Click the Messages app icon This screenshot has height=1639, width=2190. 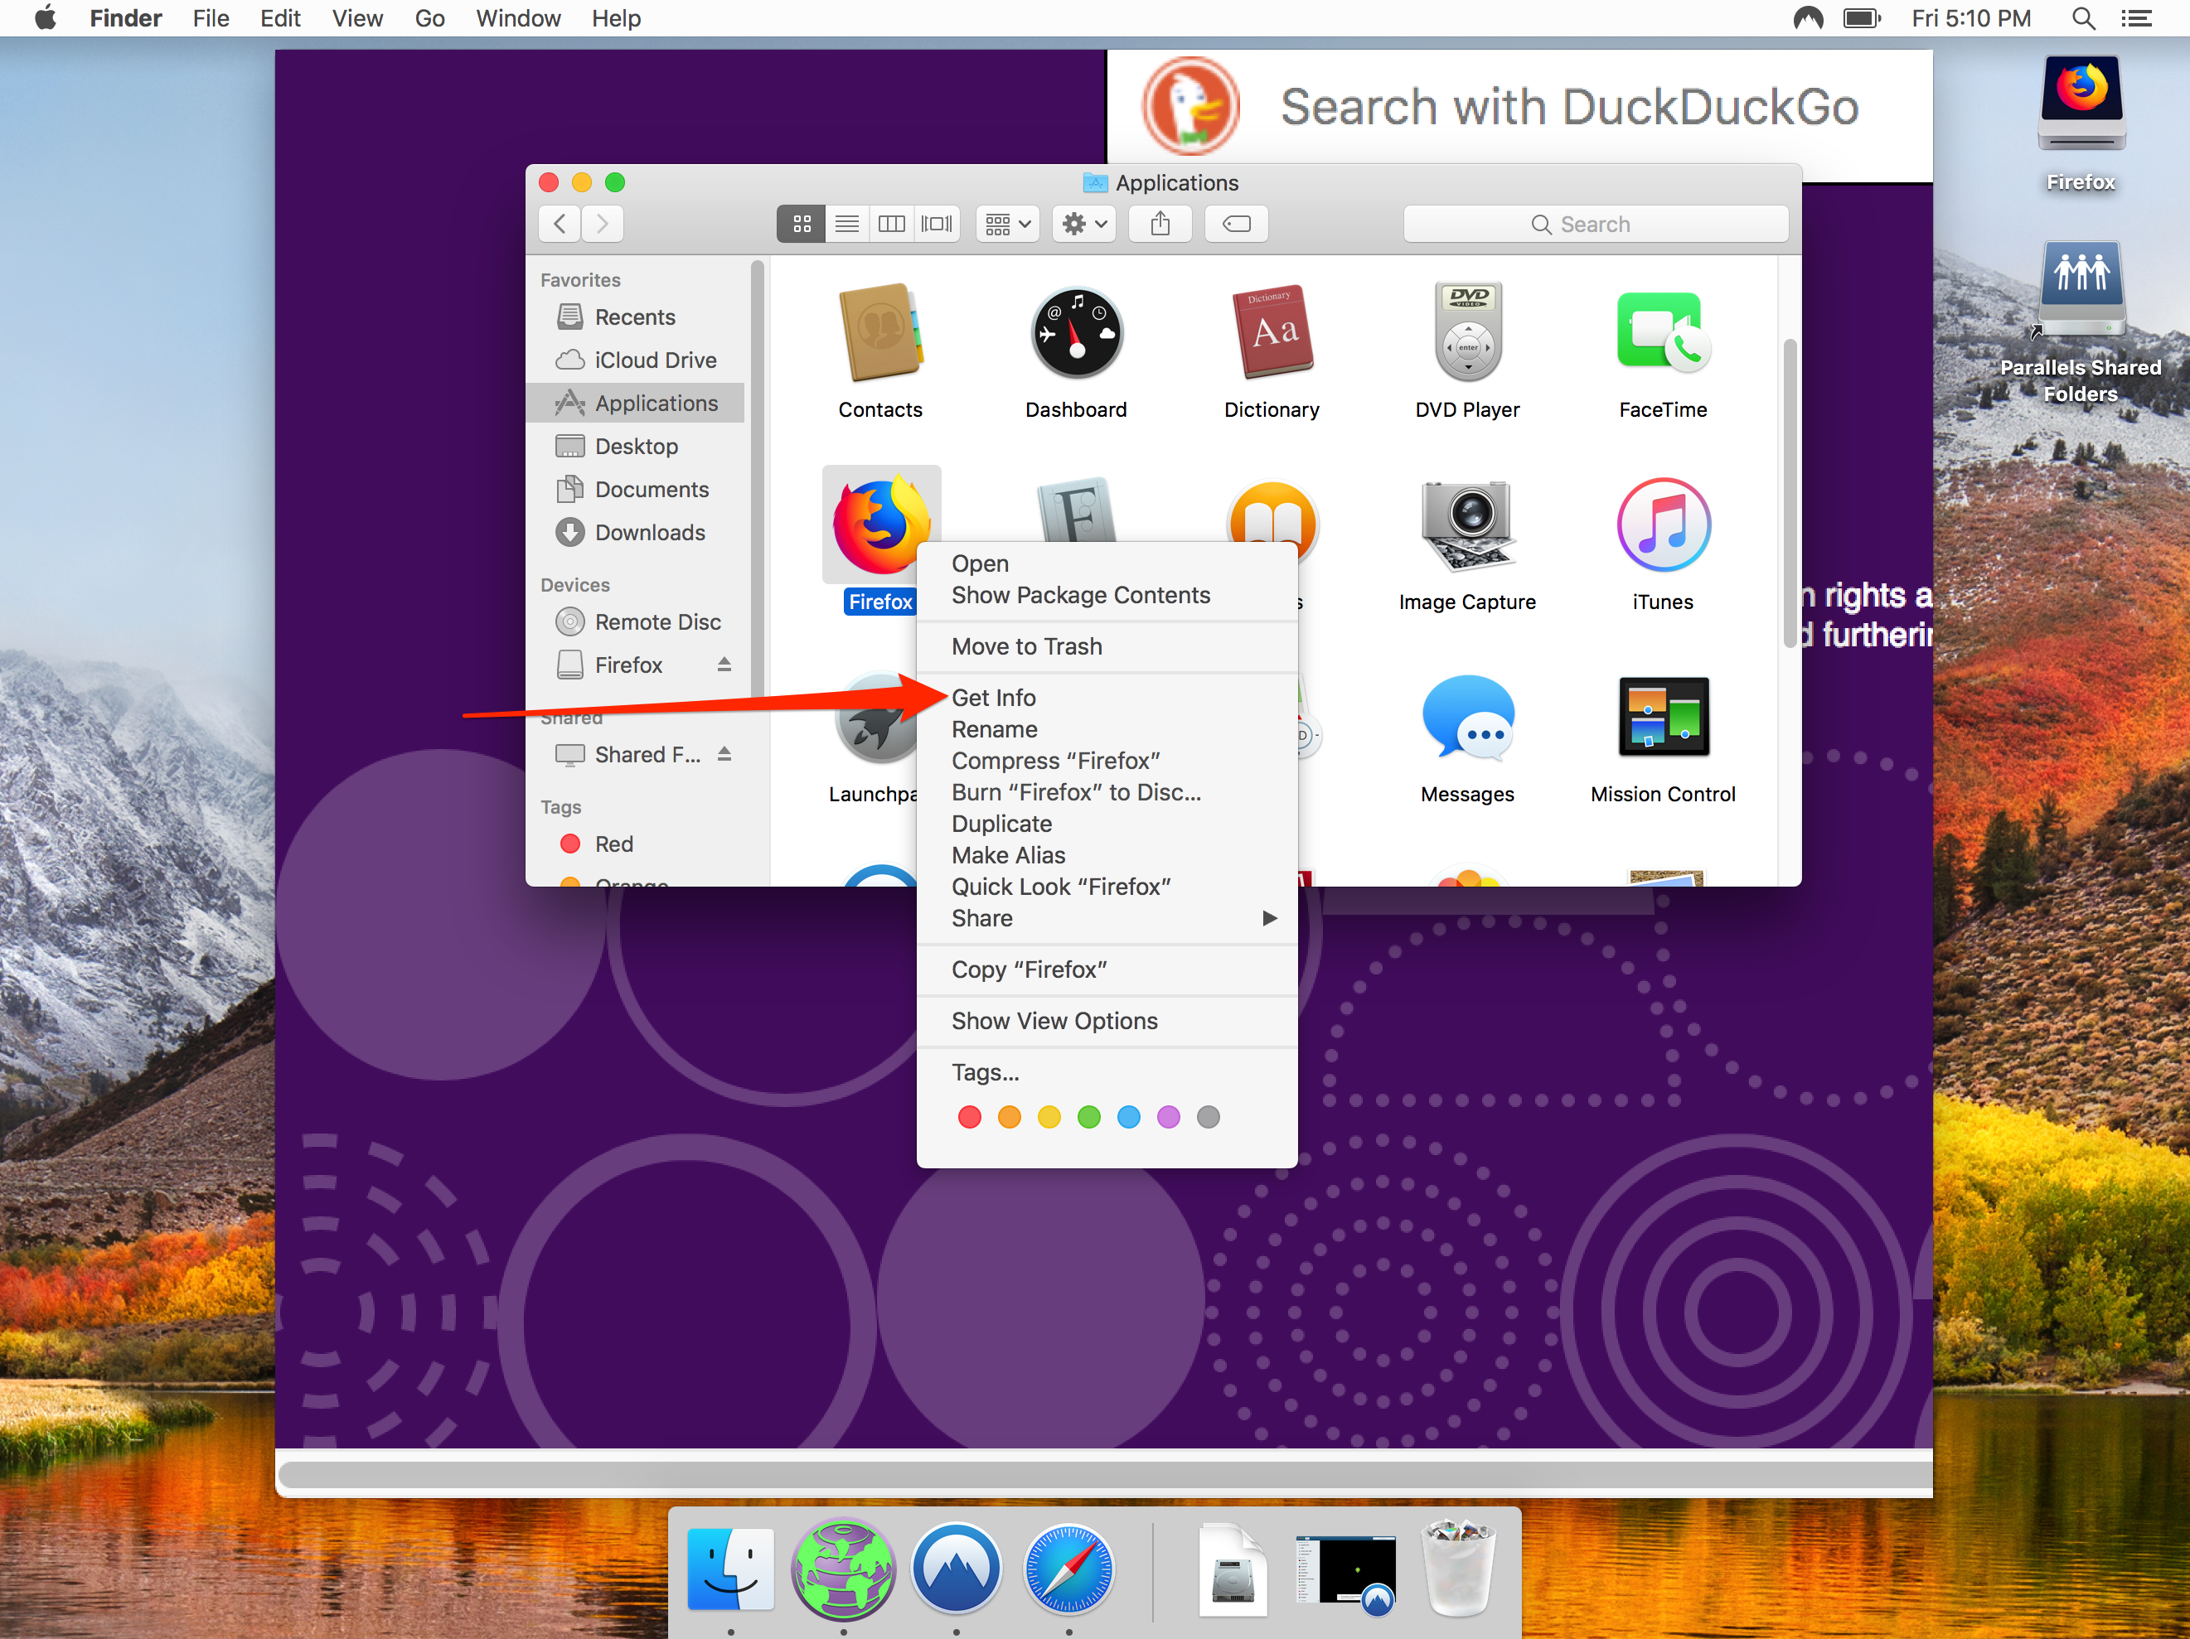(x=1467, y=718)
